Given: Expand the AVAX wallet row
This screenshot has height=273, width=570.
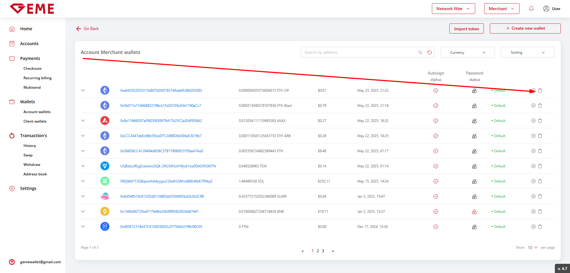Looking at the screenshot, I should click(x=83, y=120).
